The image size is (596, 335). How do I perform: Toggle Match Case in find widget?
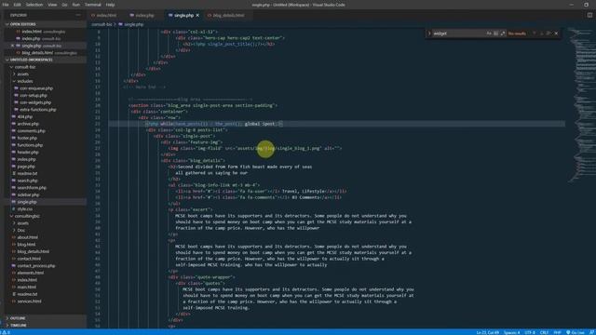point(489,33)
